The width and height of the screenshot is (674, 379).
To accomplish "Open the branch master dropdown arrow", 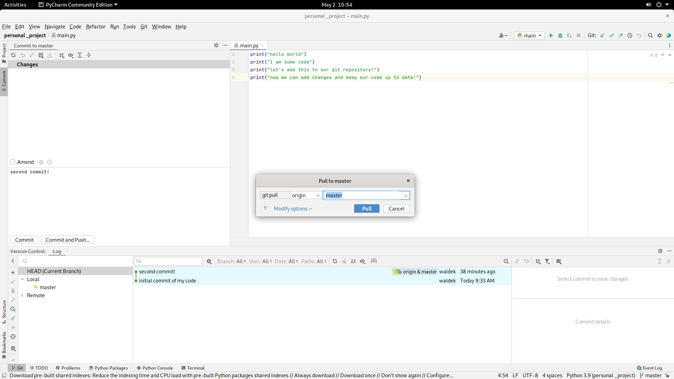I will click(405, 195).
